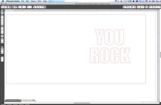The height and width of the screenshot is (105, 161).
Task: Open the red Line Color window icon
Action: (135, 7)
